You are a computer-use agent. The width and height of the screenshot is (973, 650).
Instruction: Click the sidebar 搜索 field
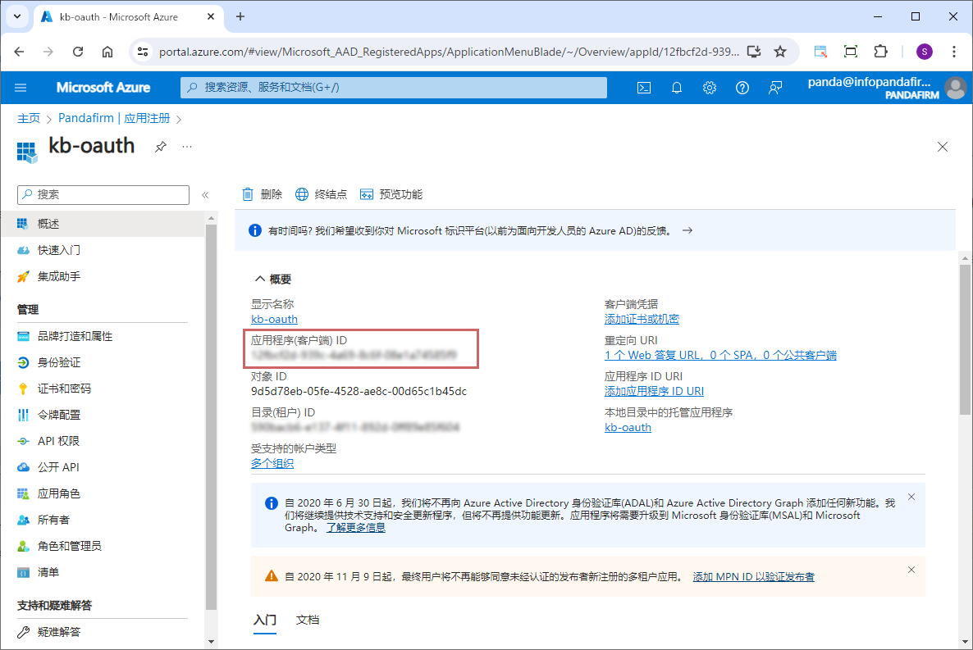point(103,194)
